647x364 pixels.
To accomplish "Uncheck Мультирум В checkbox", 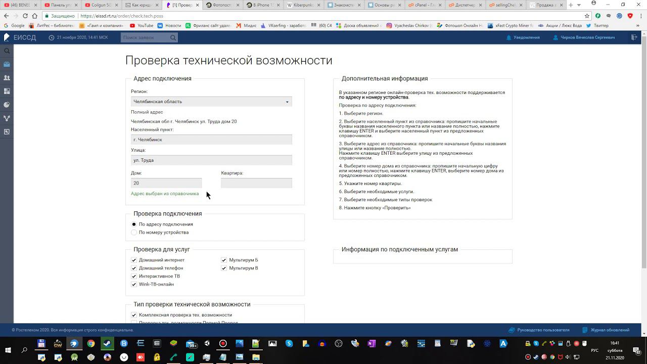I will [x=224, y=268].
